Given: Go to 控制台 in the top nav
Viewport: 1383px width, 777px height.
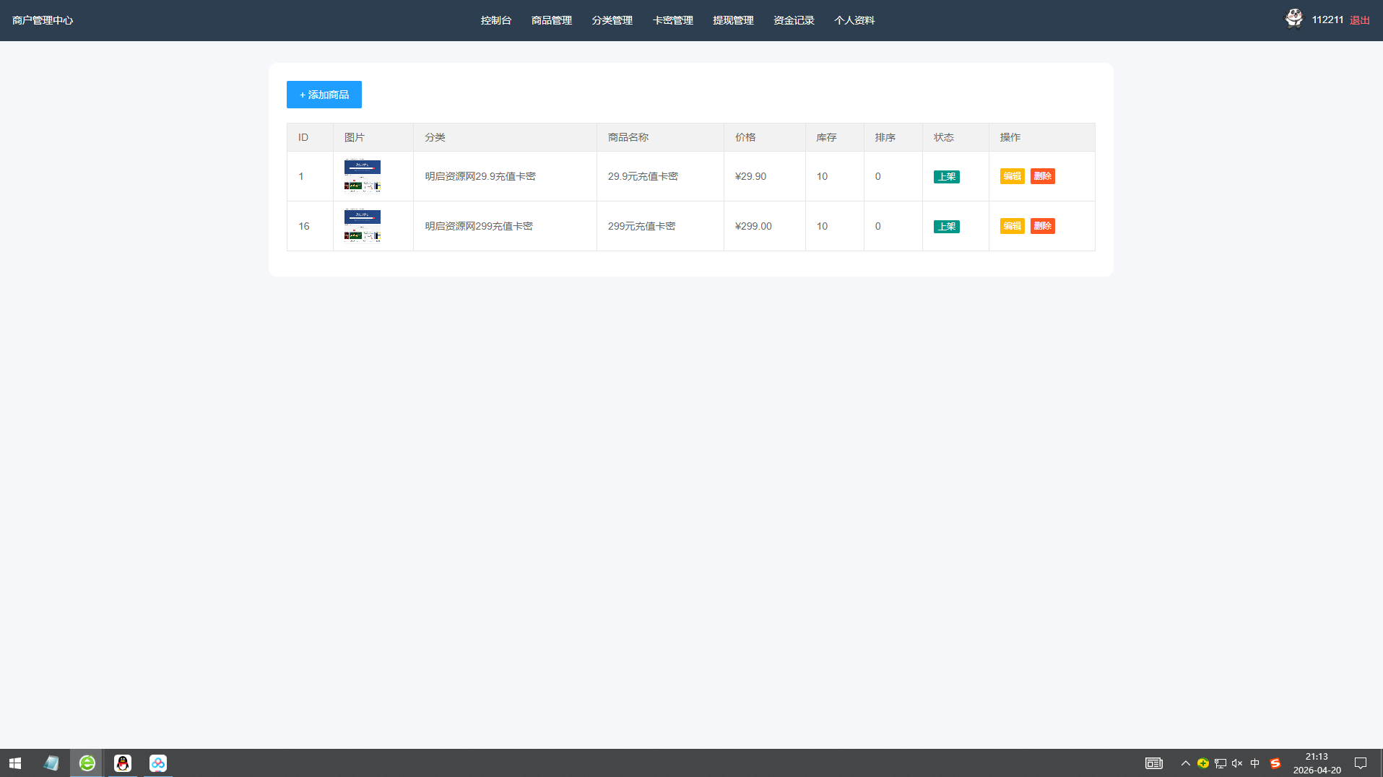Looking at the screenshot, I should click(x=495, y=20).
